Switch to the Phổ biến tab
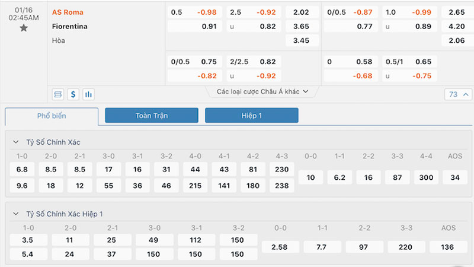Screen dimensions: 474x267 pos(52,116)
